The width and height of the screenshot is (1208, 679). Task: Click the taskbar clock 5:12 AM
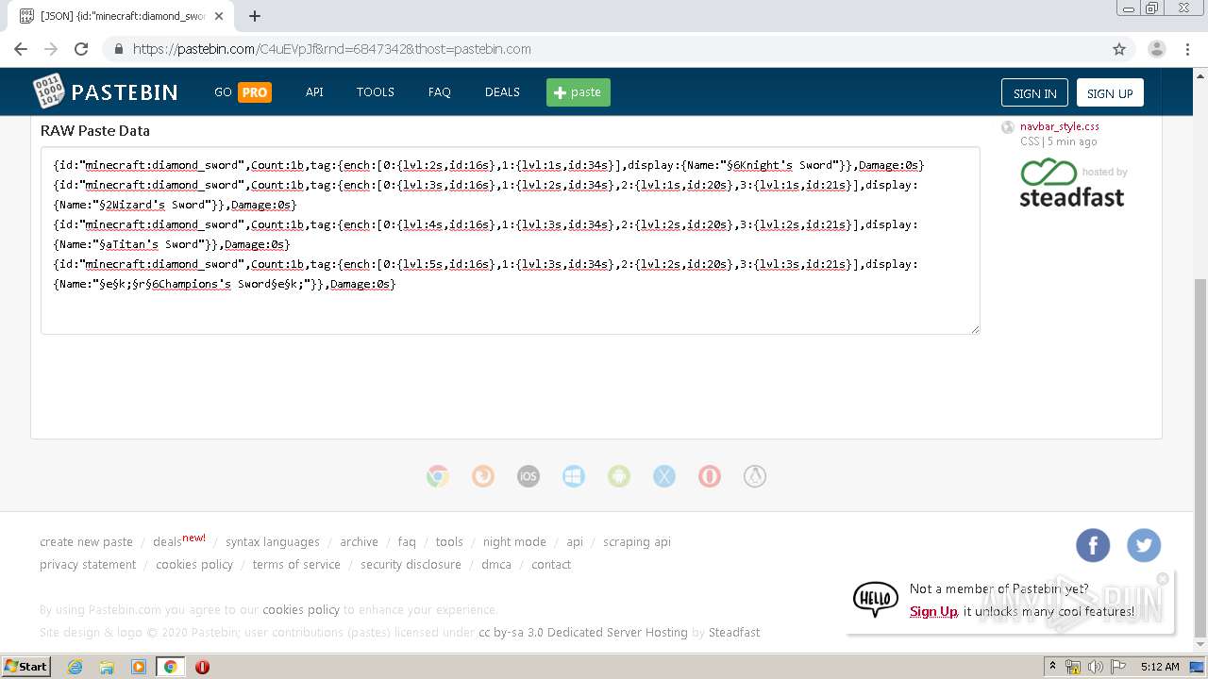[1160, 667]
